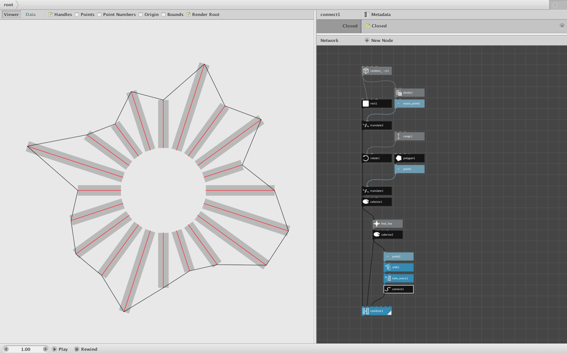Rewind the animation to the start
This screenshot has height=354, width=567.
click(86, 349)
